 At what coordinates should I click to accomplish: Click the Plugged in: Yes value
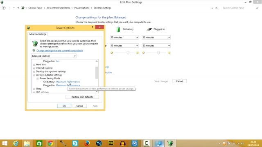[x=58, y=61]
